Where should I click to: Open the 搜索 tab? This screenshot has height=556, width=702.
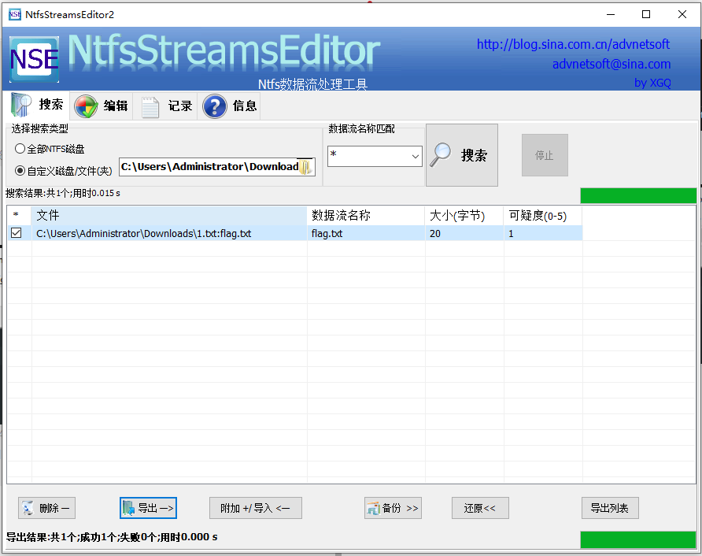point(38,105)
